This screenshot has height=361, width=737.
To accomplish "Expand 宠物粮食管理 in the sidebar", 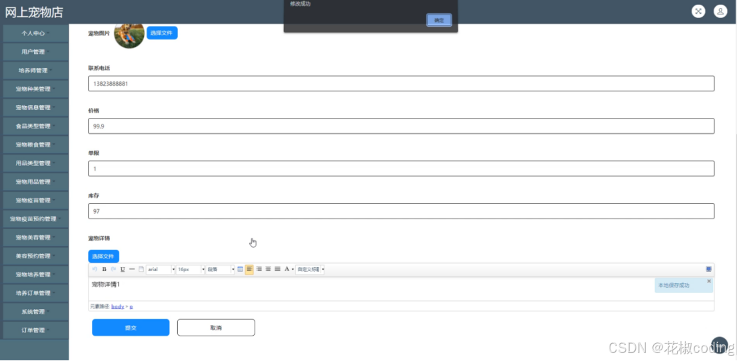I will coord(36,145).
